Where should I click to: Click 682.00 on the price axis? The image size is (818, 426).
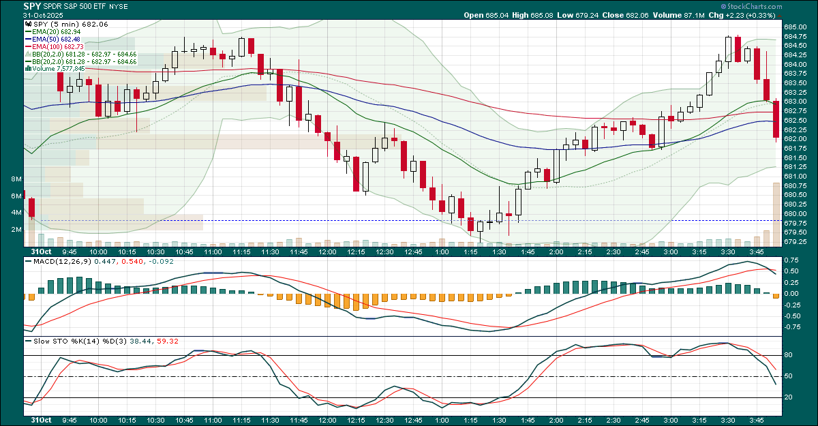pos(794,139)
